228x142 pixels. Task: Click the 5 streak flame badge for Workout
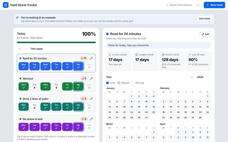[84, 79]
